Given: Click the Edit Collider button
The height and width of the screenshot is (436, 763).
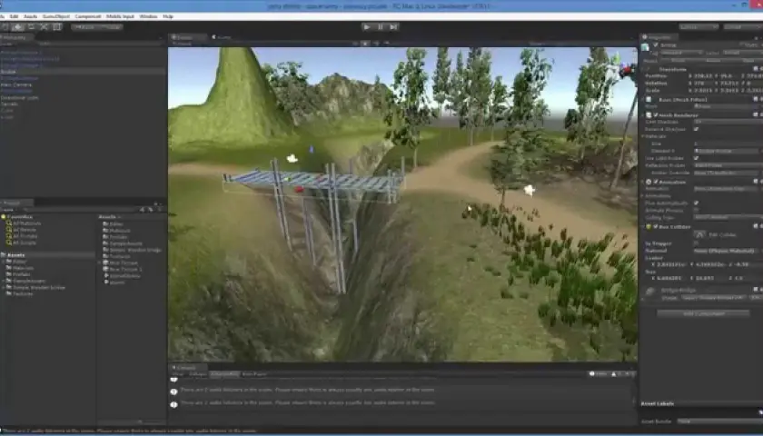Looking at the screenshot, I should 699,234.
